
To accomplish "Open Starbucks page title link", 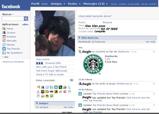I will 111,56.
